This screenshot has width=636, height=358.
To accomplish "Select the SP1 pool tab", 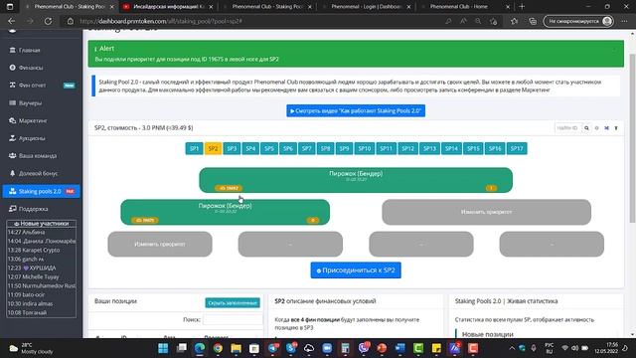I will (x=194, y=148).
